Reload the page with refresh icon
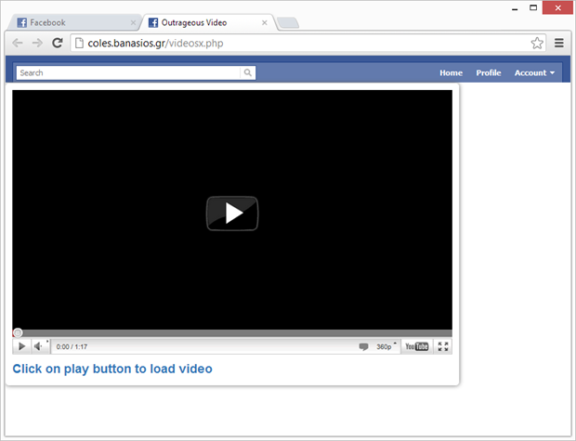This screenshot has height=441, width=576. 58,43
